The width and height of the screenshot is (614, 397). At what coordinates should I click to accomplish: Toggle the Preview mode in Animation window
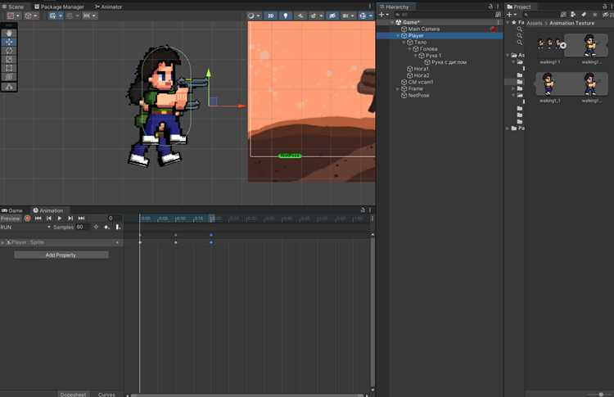click(x=11, y=219)
